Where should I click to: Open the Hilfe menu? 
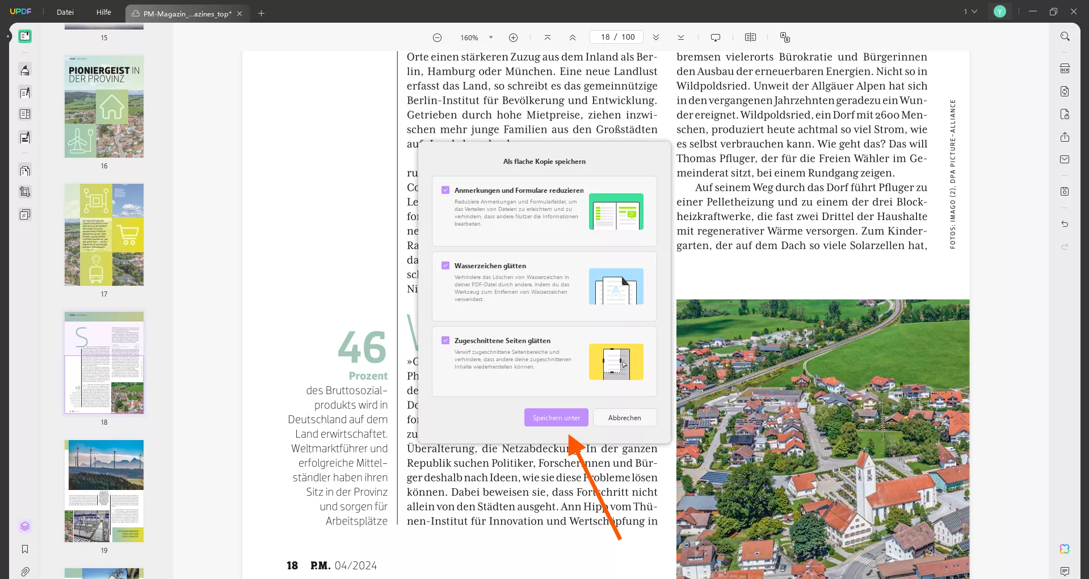[x=103, y=12]
